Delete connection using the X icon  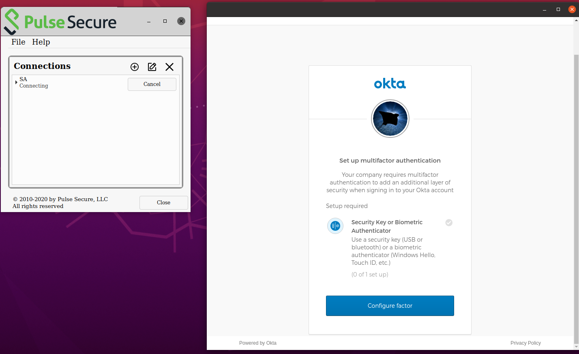[x=169, y=67]
